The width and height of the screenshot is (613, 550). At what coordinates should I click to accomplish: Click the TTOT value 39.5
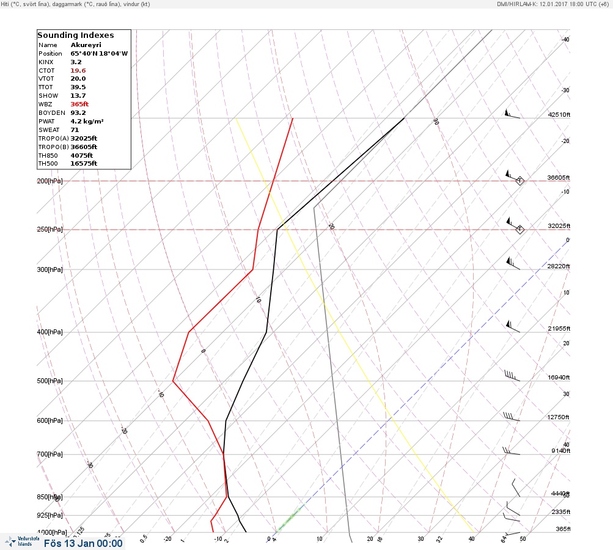click(x=78, y=87)
